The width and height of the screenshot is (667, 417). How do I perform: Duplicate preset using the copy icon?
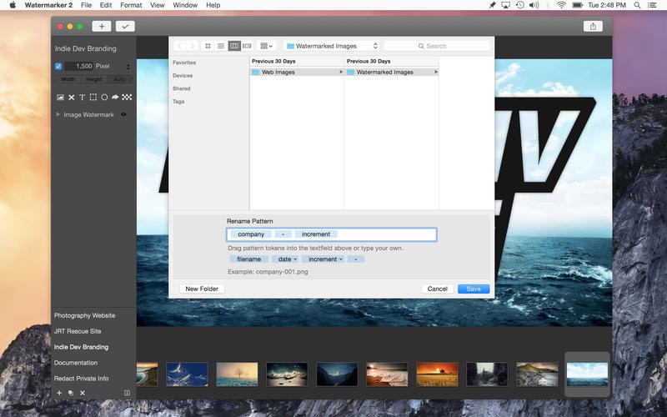coord(71,393)
